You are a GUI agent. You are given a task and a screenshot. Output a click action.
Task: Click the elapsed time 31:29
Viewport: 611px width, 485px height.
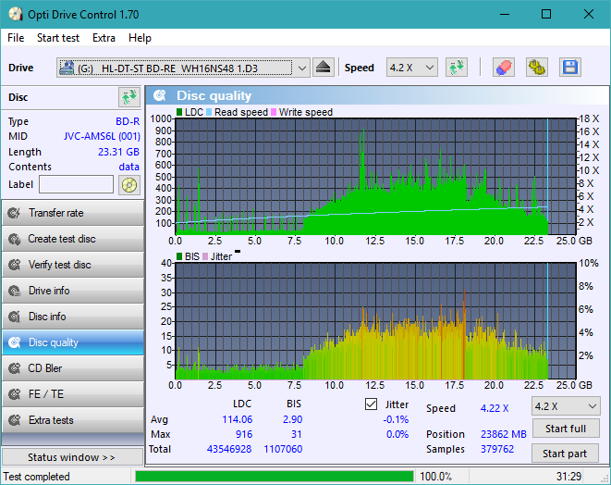[568, 477]
